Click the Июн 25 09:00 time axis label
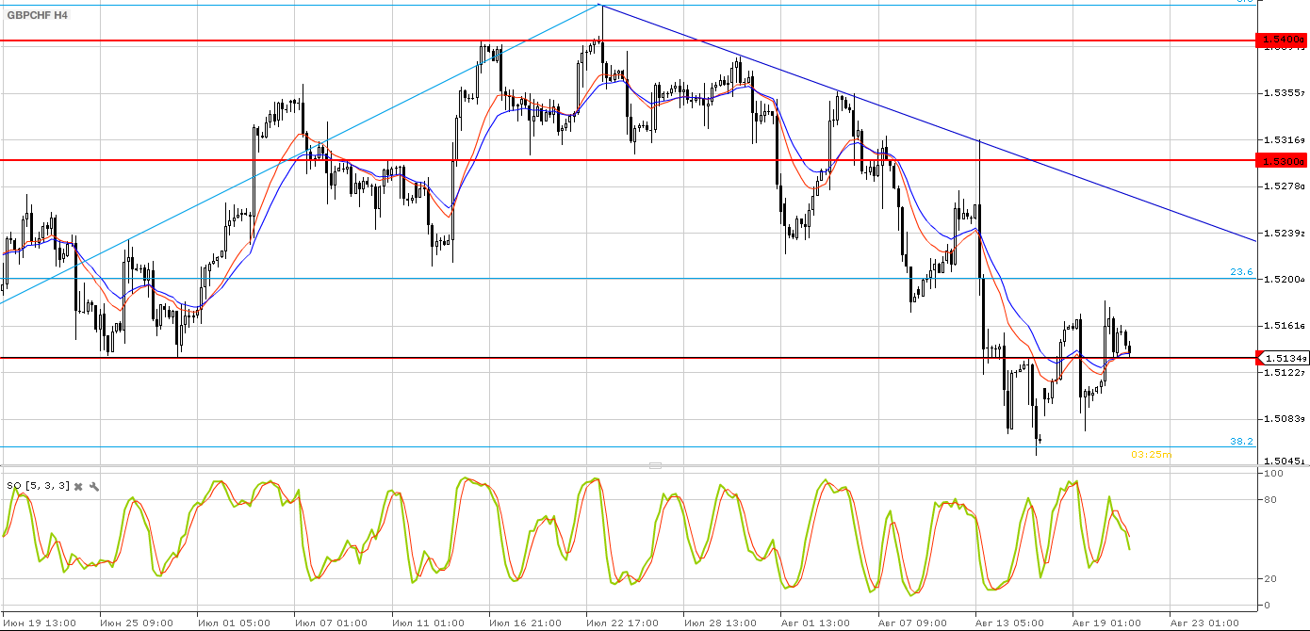This screenshot has width=1310, height=631. [x=136, y=623]
